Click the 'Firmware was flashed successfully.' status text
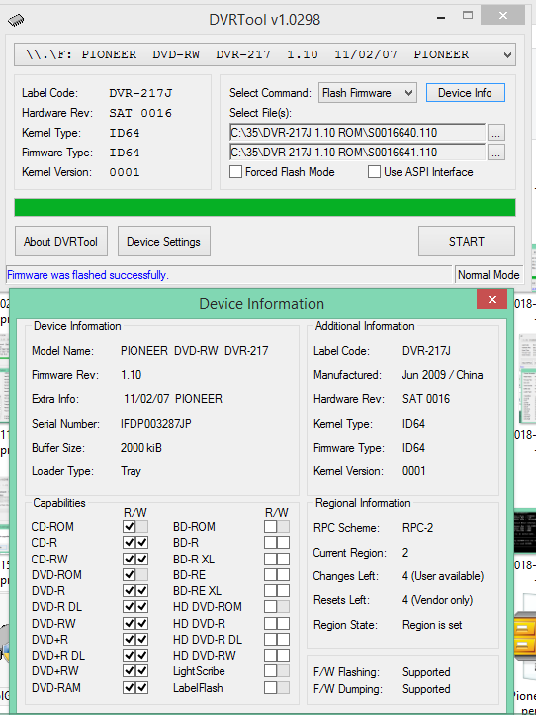 pos(88,275)
